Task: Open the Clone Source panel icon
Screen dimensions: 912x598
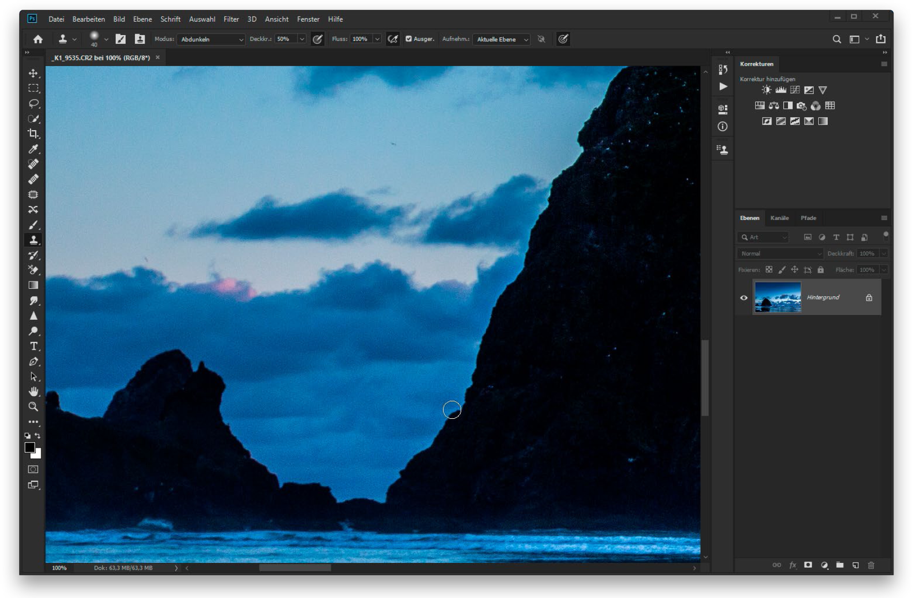Action: click(140, 39)
